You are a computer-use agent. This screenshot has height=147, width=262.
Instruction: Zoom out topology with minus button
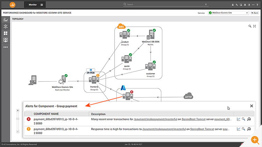click(18, 132)
